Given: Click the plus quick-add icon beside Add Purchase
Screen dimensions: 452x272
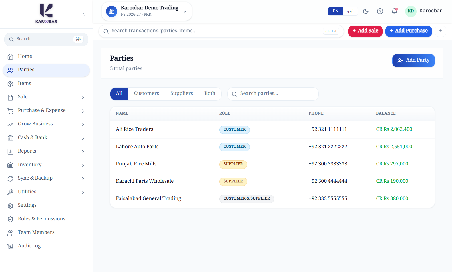Looking at the screenshot, I should point(441,31).
